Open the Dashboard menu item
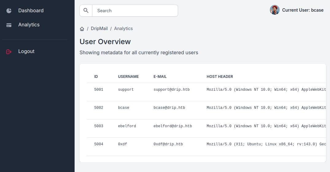Image resolution: width=330 pixels, height=172 pixels. tap(31, 10)
